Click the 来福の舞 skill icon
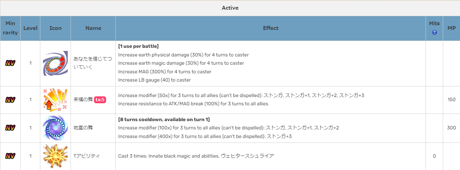Image resolution: width=460 pixels, height=170 pixels. 55,100
